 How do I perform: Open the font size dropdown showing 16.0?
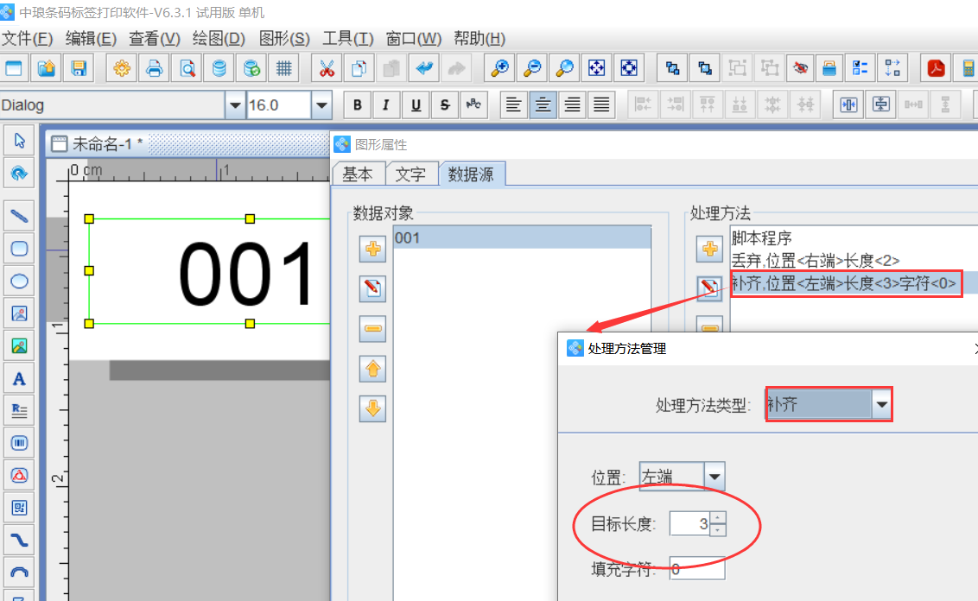coord(321,104)
